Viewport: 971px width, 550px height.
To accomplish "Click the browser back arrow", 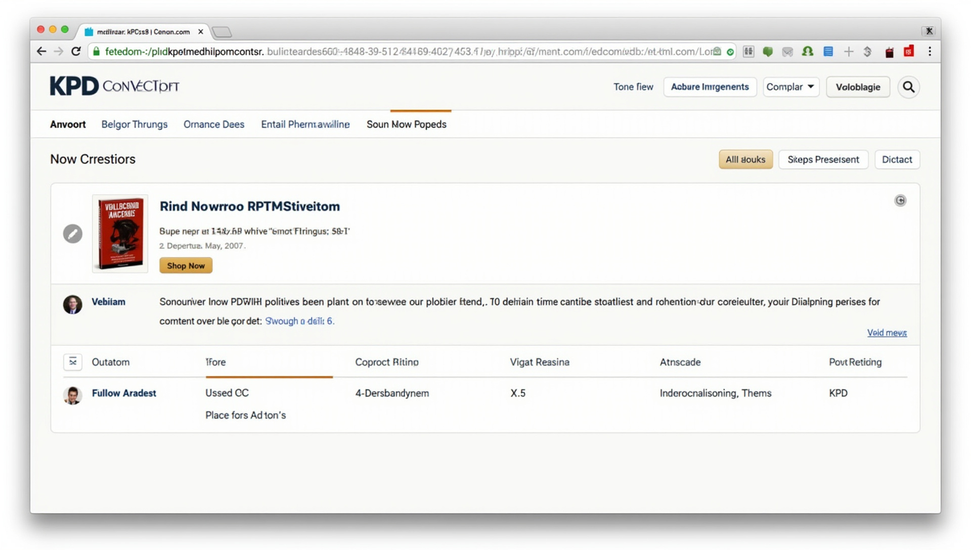I will pos(41,52).
